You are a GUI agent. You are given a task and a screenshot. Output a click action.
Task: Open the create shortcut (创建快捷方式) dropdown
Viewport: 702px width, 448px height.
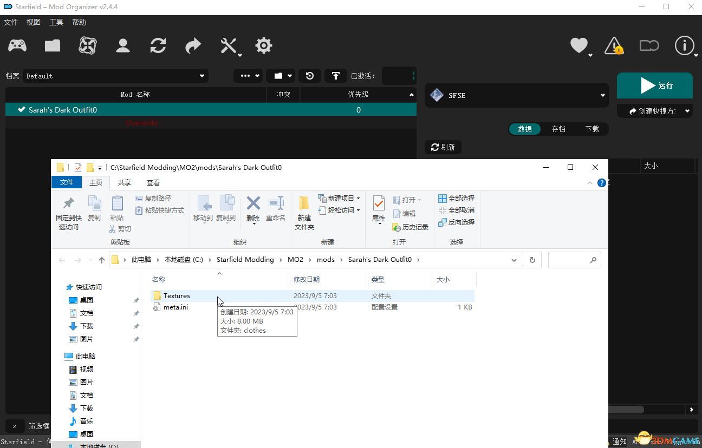pyautogui.click(x=655, y=111)
